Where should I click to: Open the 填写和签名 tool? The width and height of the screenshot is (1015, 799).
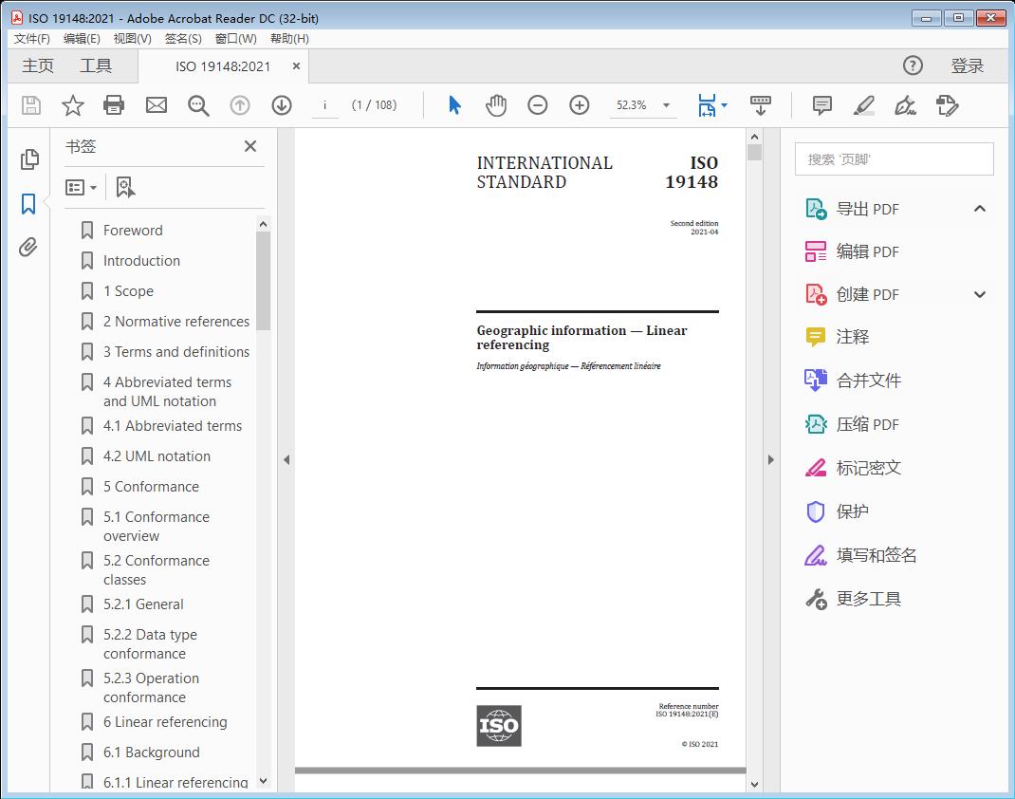[x=875, y=555]
